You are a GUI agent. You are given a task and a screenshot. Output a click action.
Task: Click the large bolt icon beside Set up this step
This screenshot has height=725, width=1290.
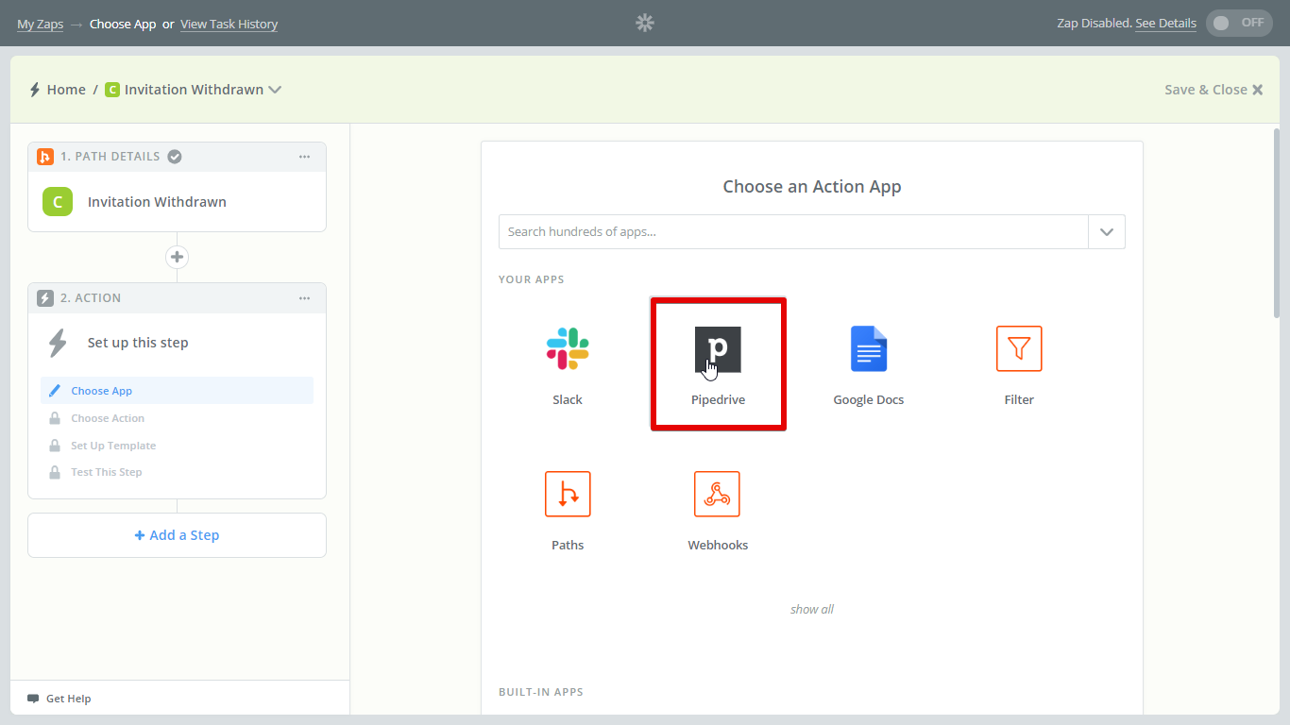pyautogui.click(x=58, y=343)
